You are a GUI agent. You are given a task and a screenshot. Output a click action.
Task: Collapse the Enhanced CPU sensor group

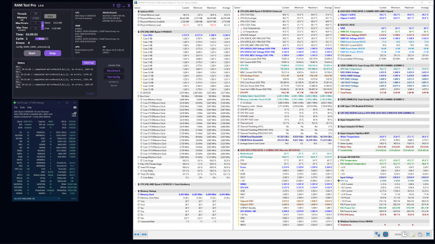(235, 11)
